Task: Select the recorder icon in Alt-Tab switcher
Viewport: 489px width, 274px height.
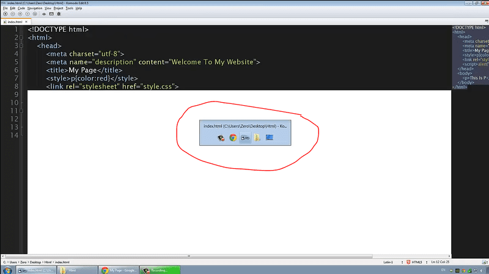Action: click(x=221, y=138)
